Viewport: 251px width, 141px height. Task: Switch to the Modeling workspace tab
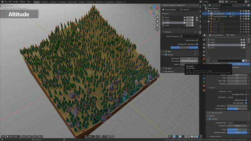point(44,2)
